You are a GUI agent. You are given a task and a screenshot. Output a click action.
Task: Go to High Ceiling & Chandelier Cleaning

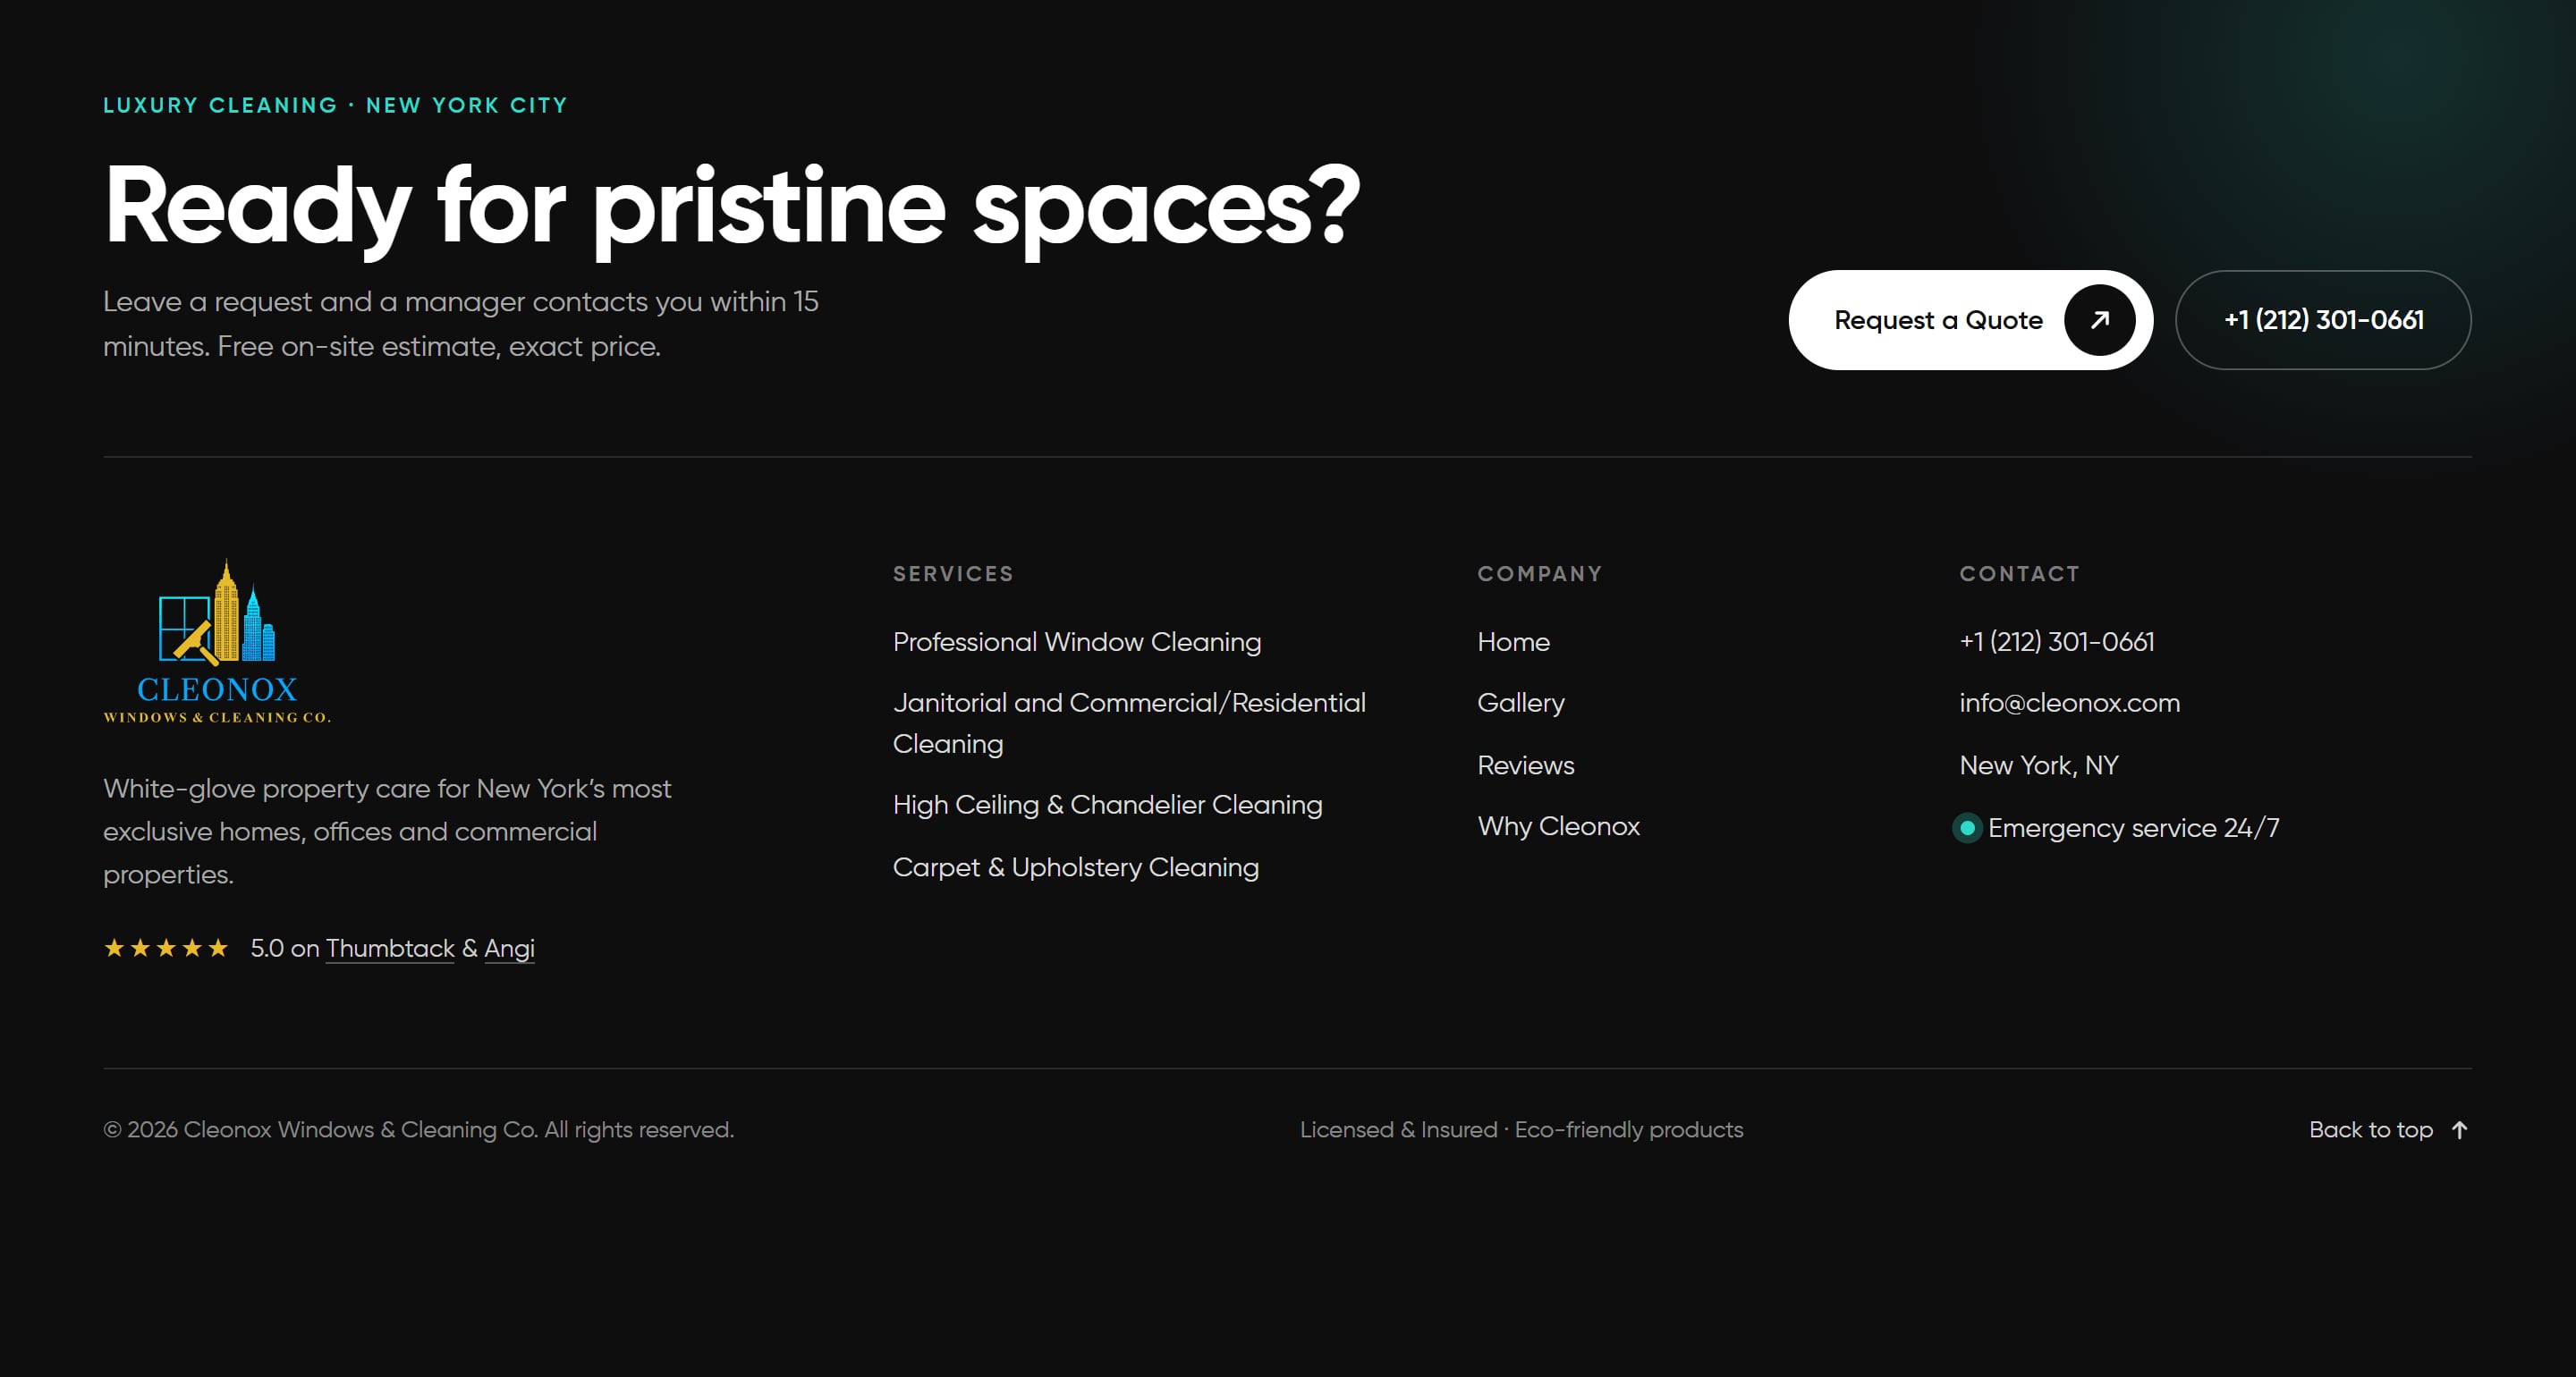[x=1107, y=805]
